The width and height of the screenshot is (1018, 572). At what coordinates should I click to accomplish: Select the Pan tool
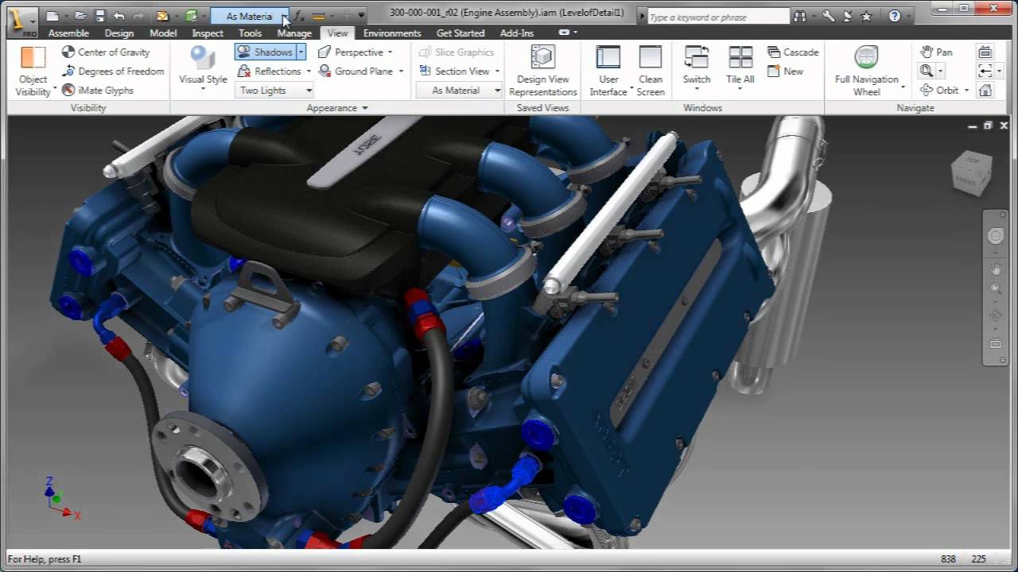(936, 52)
